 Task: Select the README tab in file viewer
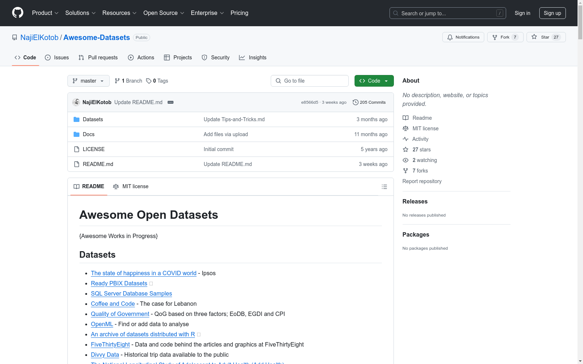tap(89, 186)
